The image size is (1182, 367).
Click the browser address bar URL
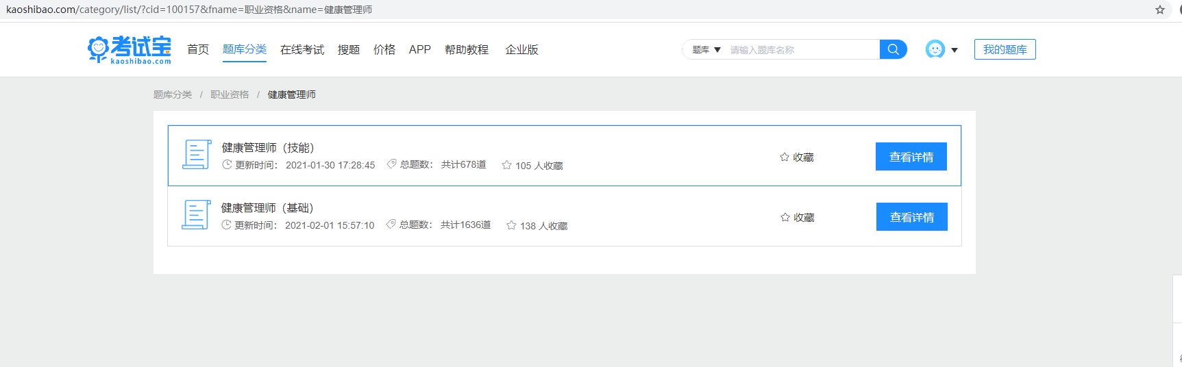tap(189, 10)
